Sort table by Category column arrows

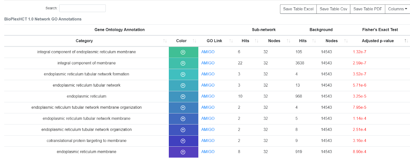[x=165, y=41]
